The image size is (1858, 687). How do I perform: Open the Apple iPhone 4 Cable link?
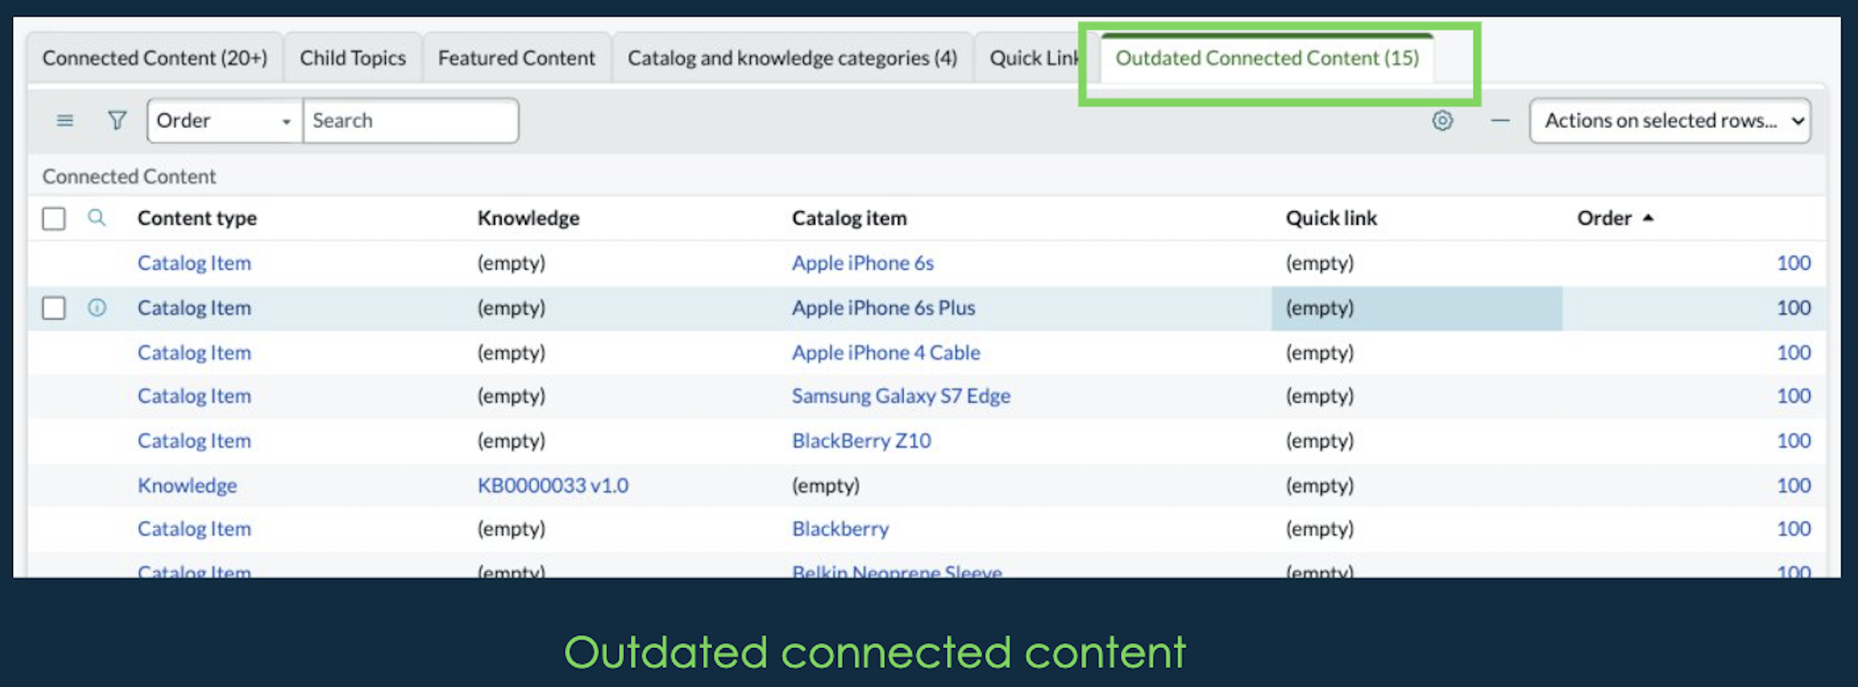pos(886,352)
